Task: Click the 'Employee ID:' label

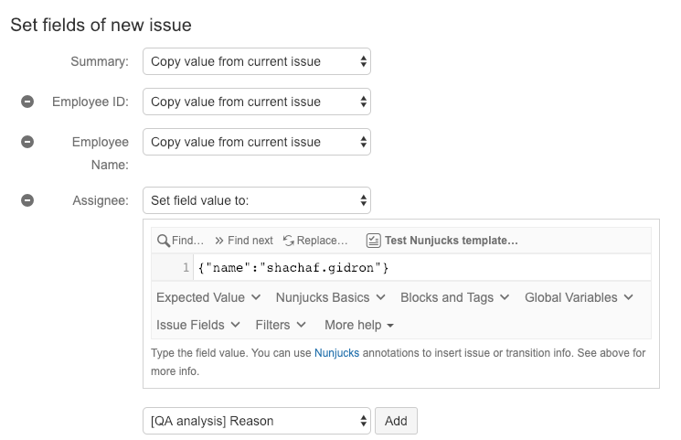Action: coord(90,102)
